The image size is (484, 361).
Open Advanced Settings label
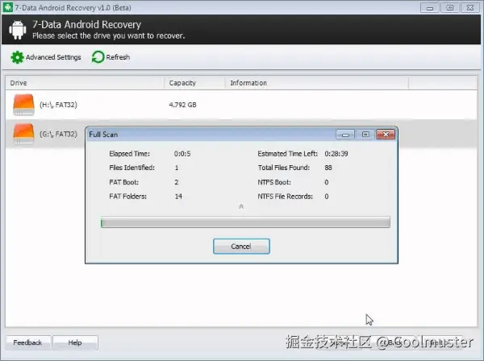(53, 57)
